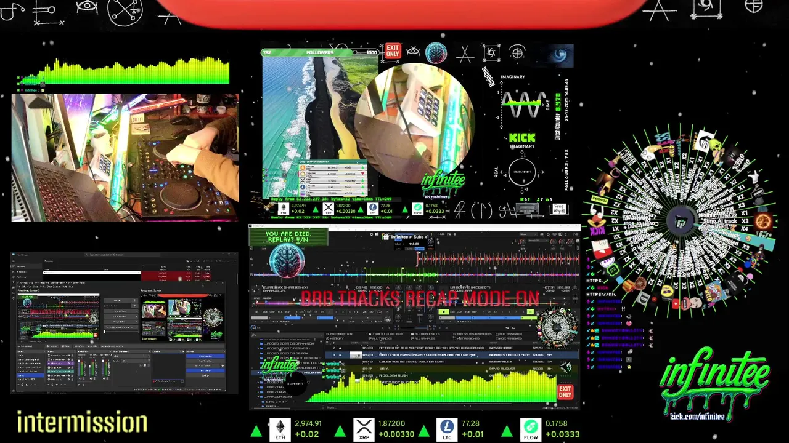Click the Transition button between OBS previews
The height and width of the screenshot is (443, 789).
117,301
